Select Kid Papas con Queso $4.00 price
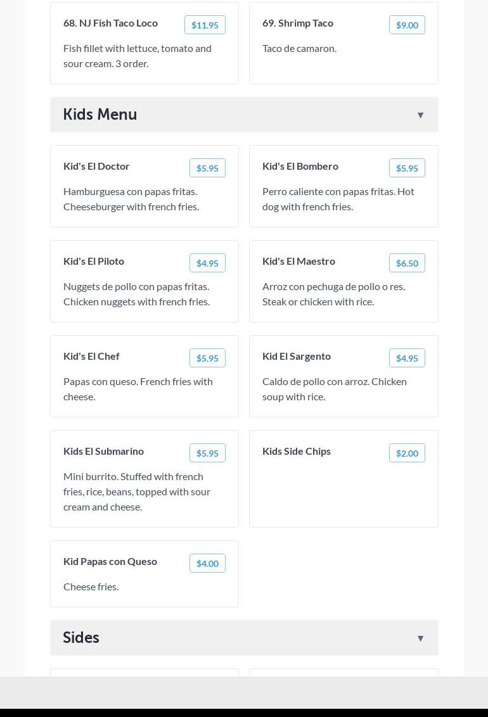The height and width of the screenshot is (717, 488). (207, 564)
